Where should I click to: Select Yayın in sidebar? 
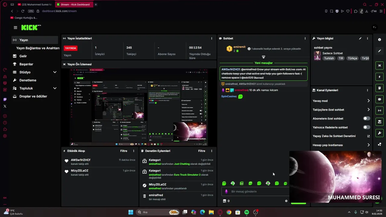point(35,40)
